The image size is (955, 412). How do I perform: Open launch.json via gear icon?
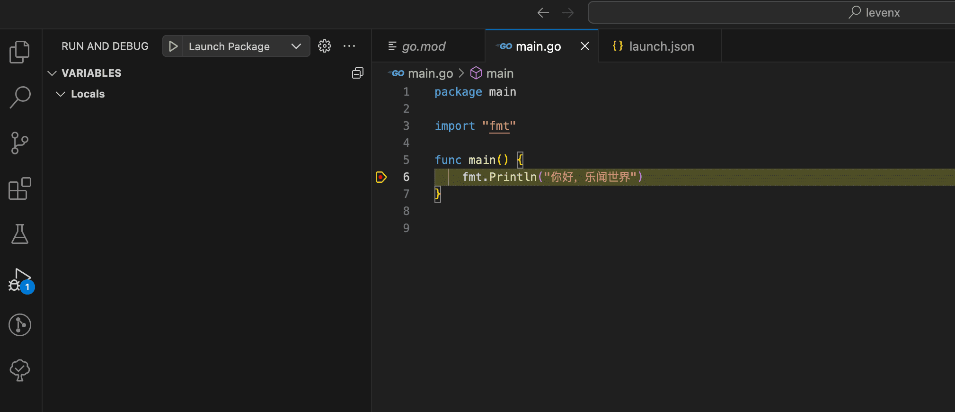[x=325, y=46]
